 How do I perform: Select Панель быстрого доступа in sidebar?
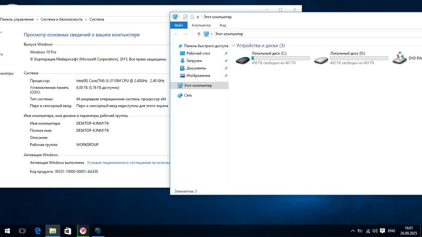[206, 46]
